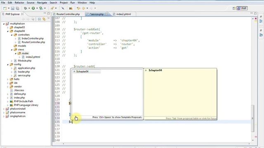
Task: Click the editor vertical scrollbar thumb
Action: (x=252, y=118)
